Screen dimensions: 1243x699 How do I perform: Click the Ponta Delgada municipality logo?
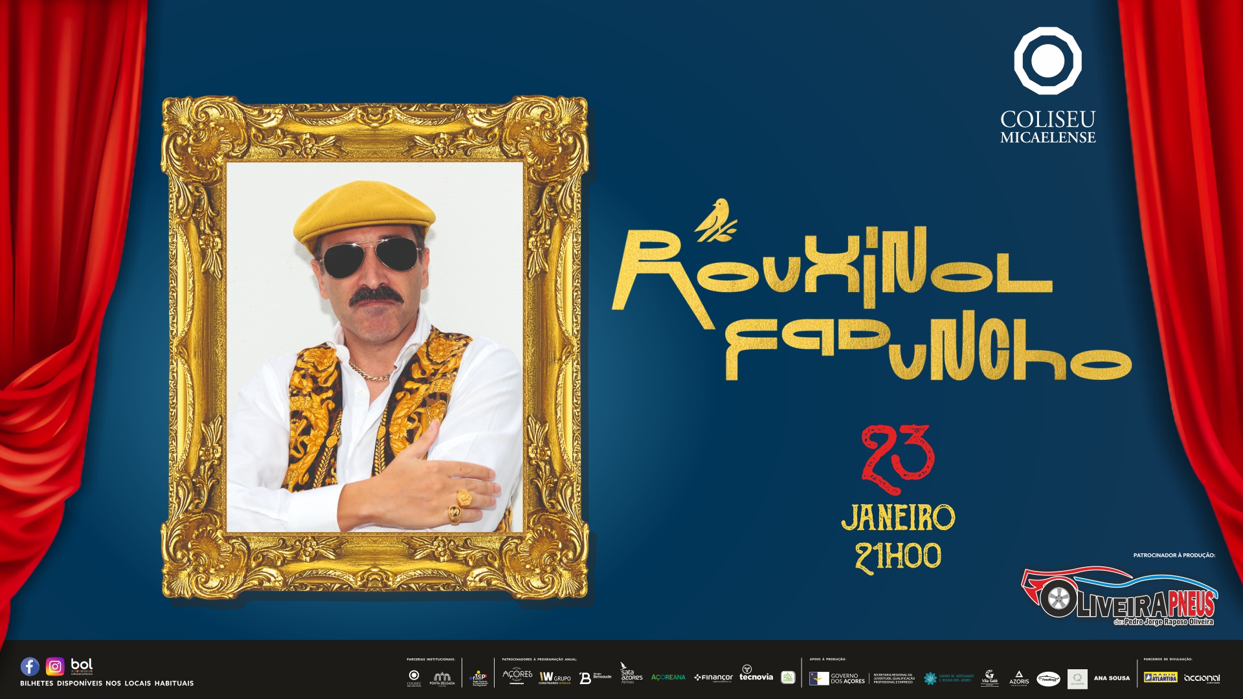(442, 678)
